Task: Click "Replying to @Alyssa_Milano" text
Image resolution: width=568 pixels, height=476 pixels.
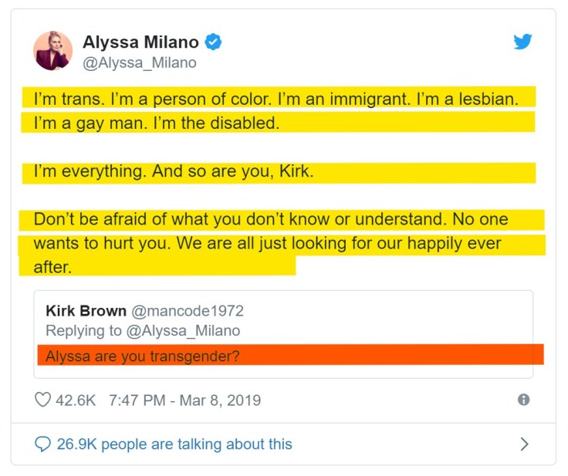Action: pyautogui.click(x=143, y=331)
